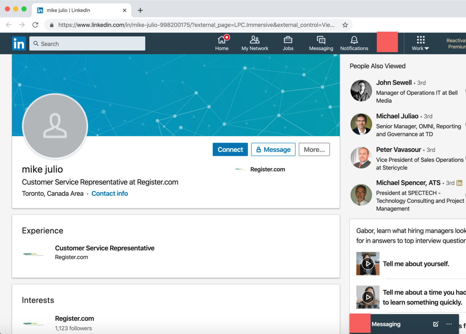Open John Sewell's profile
This screenshot has height=334, width=466.
point(394,83)
